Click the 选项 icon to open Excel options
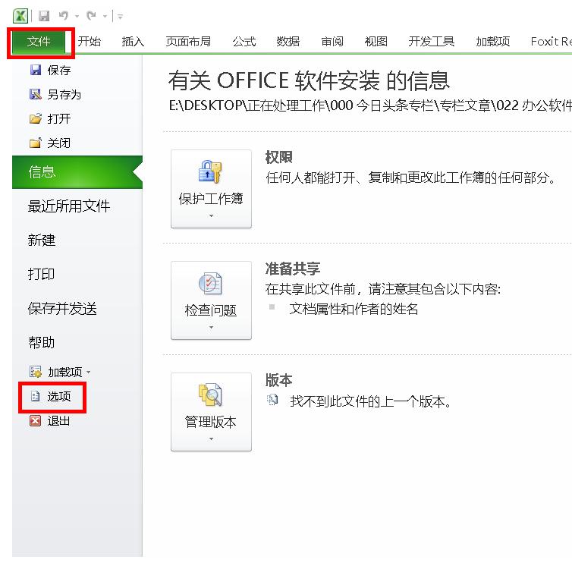Screen dimensions: 572x569 click(36, 396)
